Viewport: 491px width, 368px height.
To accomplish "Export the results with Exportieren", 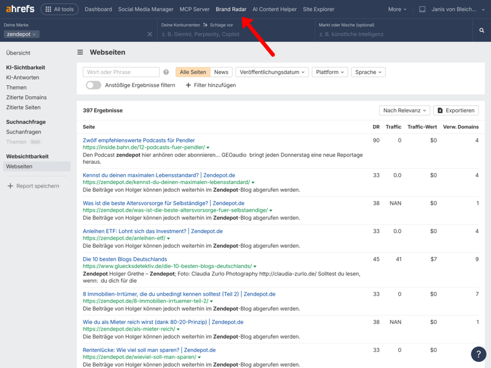I will 456,110.
